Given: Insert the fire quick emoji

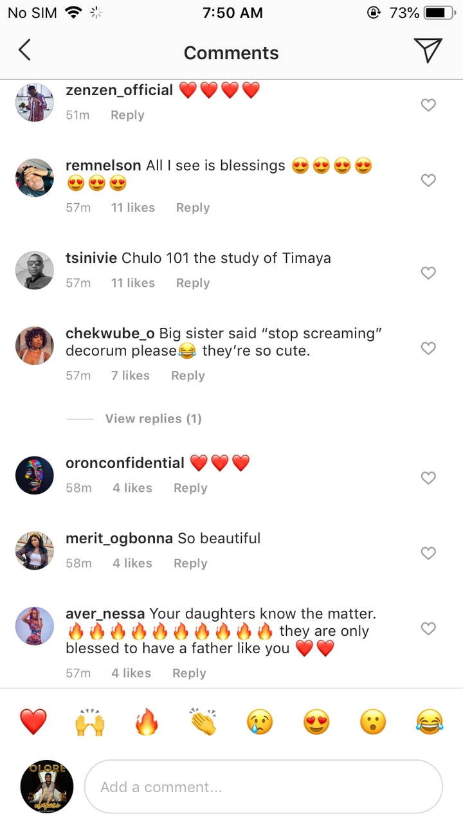Looking at the screenshot, I should click(147, 722).
